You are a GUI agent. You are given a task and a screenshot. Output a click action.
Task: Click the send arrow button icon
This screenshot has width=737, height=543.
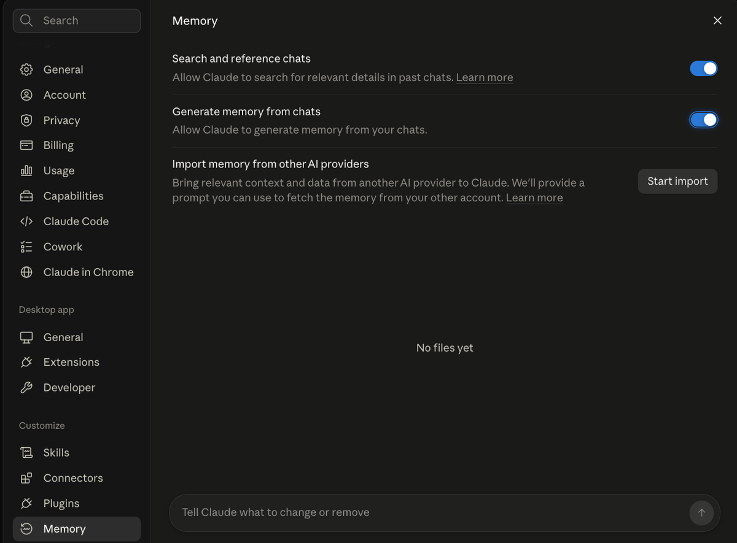click(x=701, y=512)
